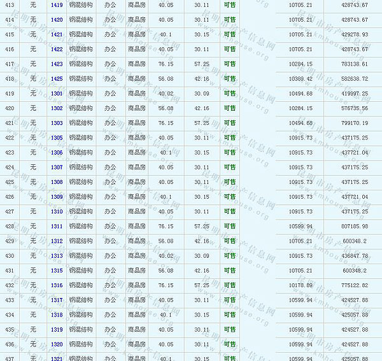Click the room 1315 link
The height and width of the screenshot is (361, 382).
tap(57, 271)
